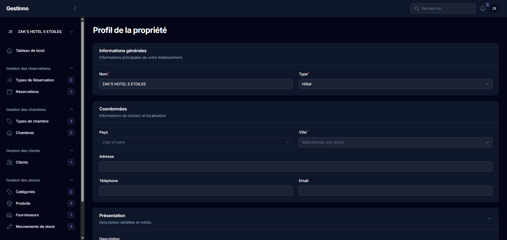Click the Types de Réservation list icon
The width and height of the screenshot is (507, 240).
(10, 80)
